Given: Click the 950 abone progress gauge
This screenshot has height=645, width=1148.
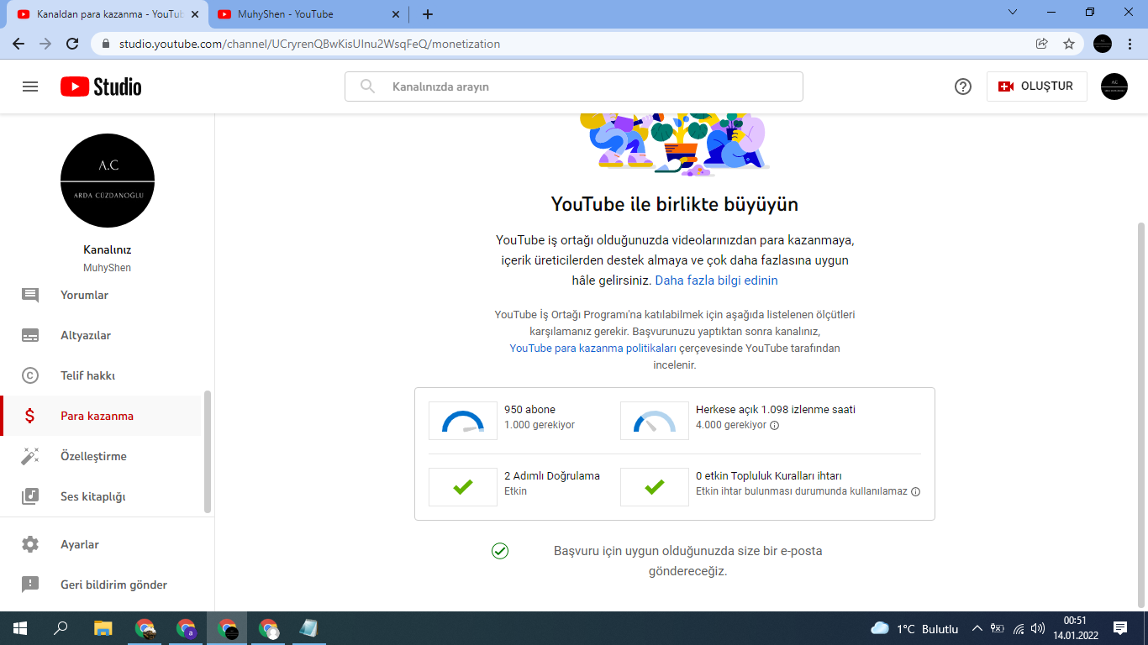Looking at the screenshot, I should [x=463, y=421].
